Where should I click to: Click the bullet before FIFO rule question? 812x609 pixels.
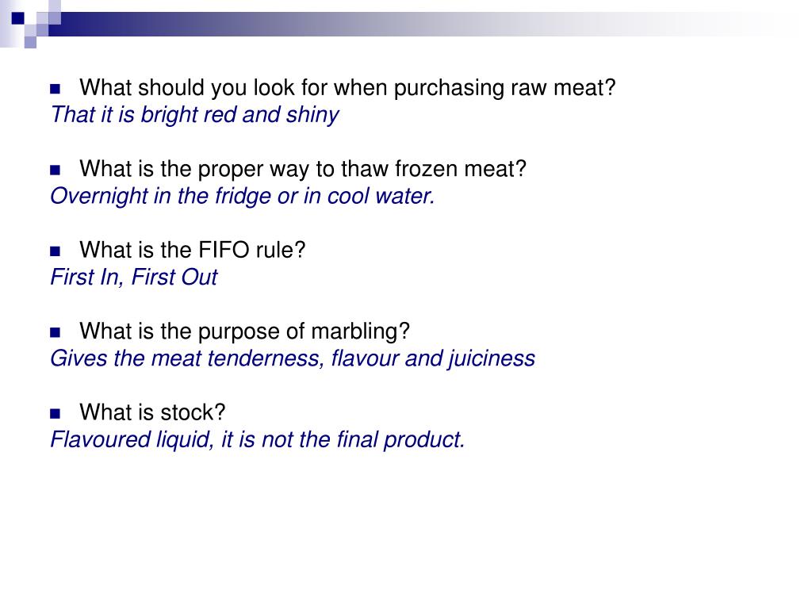tap(55, 251)
